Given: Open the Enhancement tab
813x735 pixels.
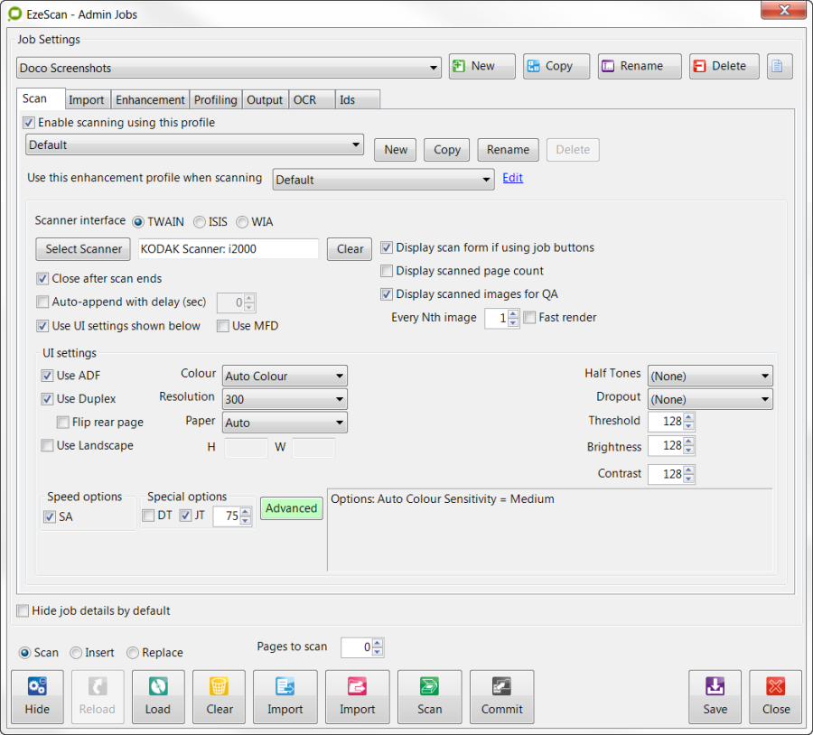Looking at the screenshot, I should (x=150, y=99).
